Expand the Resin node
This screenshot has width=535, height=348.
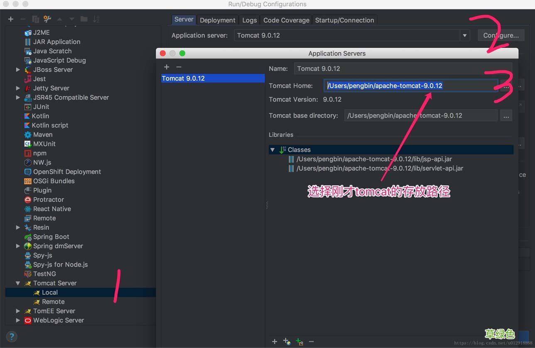[18, 228]
